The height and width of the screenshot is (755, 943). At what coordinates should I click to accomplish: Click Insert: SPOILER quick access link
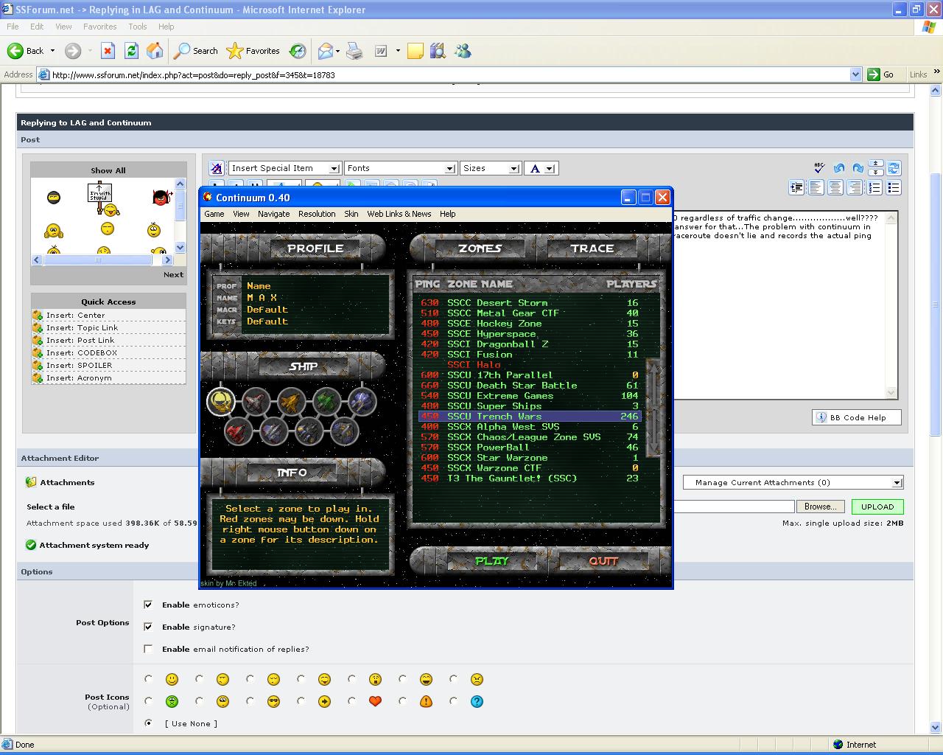click(79, 365)
